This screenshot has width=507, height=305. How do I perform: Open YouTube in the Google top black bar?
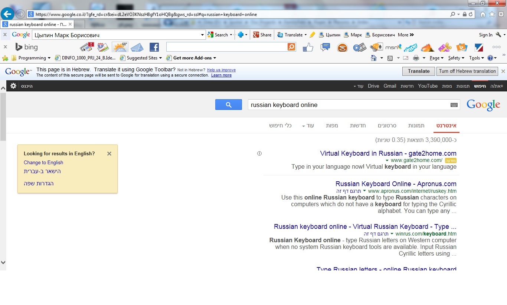point(428,86)
